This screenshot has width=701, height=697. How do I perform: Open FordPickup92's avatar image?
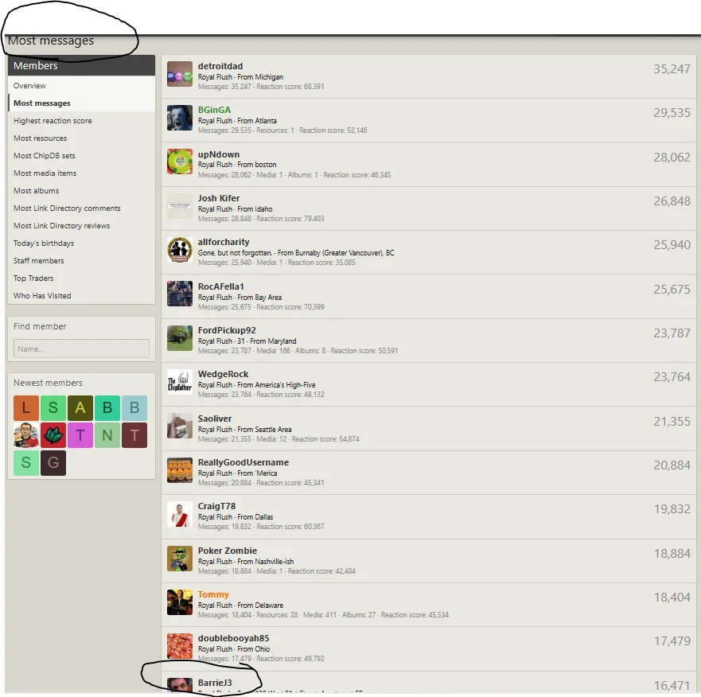tap(180, 338)
